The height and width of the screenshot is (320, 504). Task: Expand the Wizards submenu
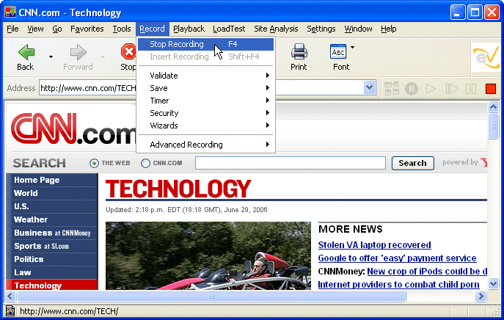click(x=205, y=126)
